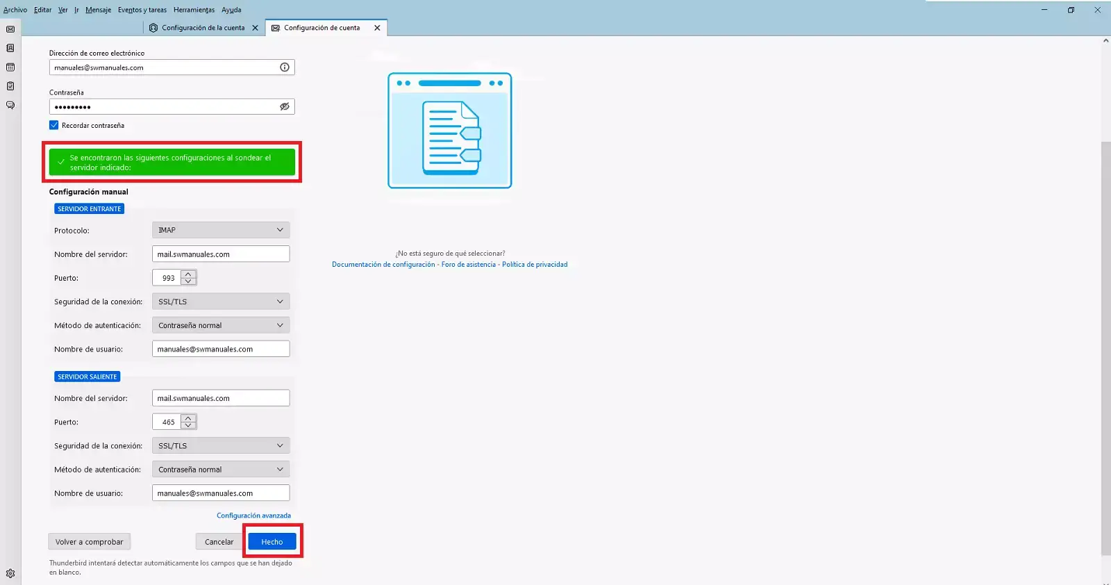The width and height of the screenshot is (1111, 585).
Task: Click outgoing Nombre de usuario field
Action: click(221, 493)
